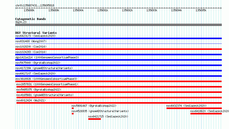
Task: Click the red bar of nsv4165661
Action: point(119,98)
